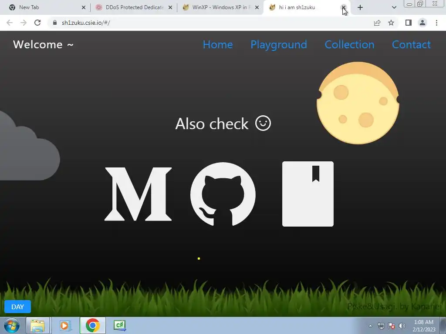Open Action Center flag icon
Image resolution: width=446 pixels, height=334 pixels.
[x=392, y=326]
